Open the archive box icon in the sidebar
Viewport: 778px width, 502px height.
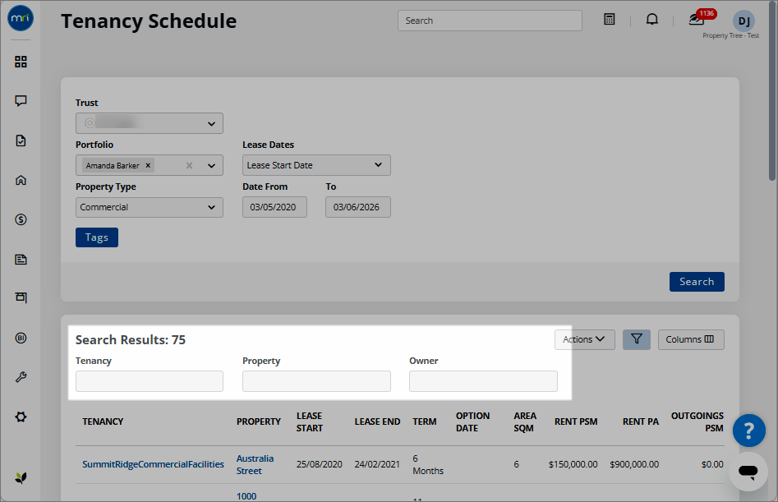[21, 297]
